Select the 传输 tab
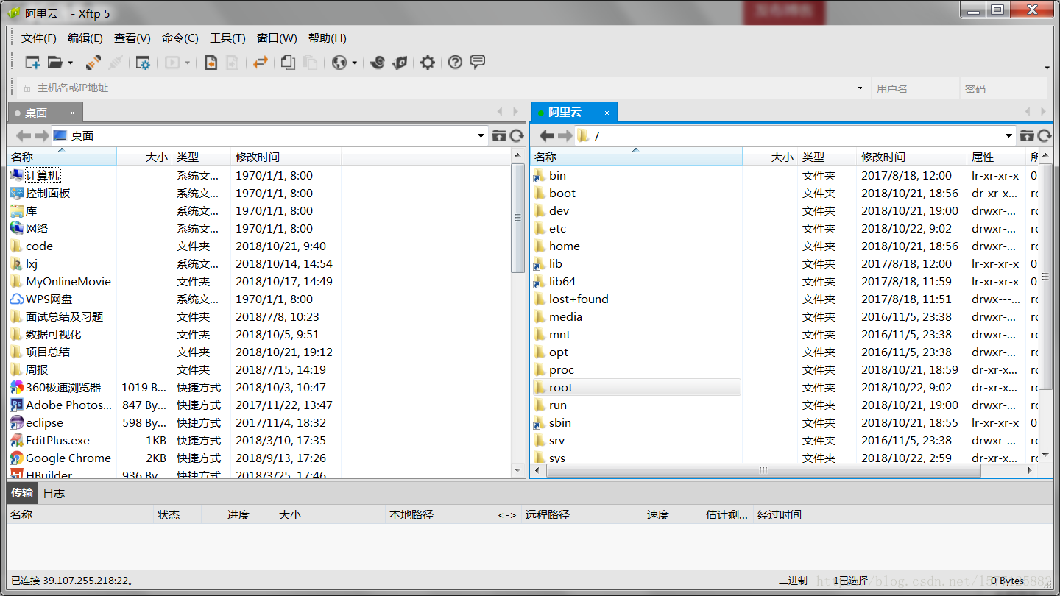The width and height of the screenshot is (1060, 596). pyautogui.click(x=22, y=492)
